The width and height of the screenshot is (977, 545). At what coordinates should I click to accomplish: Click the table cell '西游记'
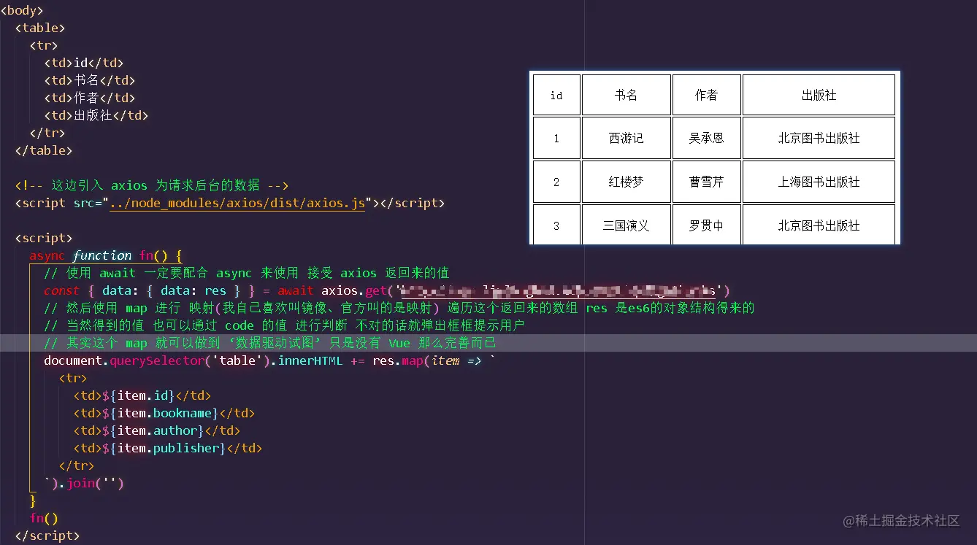pyautogui.click(x=626, y=138)
